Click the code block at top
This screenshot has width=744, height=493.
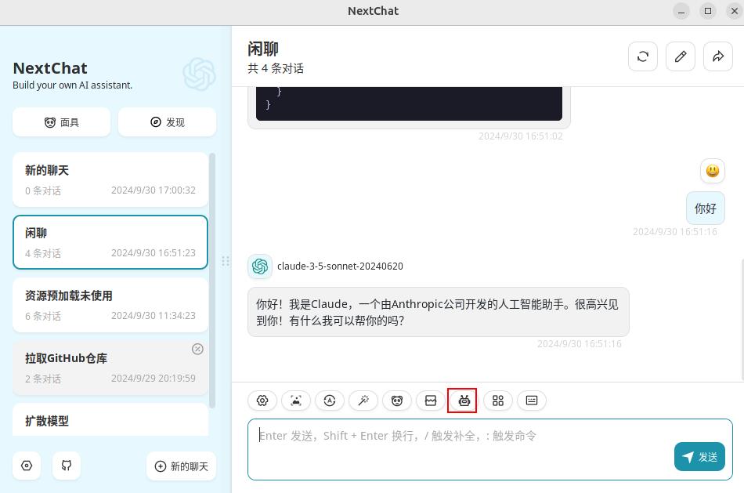point(409,103)
